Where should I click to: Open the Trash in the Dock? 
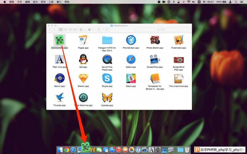187,150
